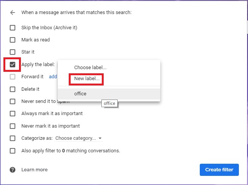Toggle the Forward it checkbox
The image size is (248, 185).
[13, 77]
